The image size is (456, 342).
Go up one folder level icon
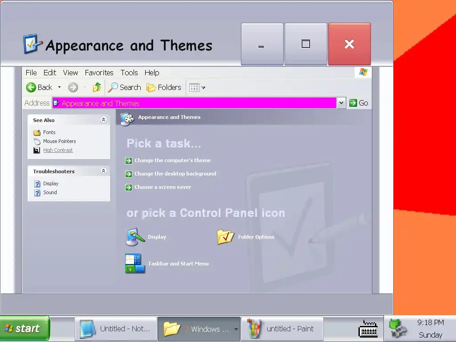[x=97, y=87]
